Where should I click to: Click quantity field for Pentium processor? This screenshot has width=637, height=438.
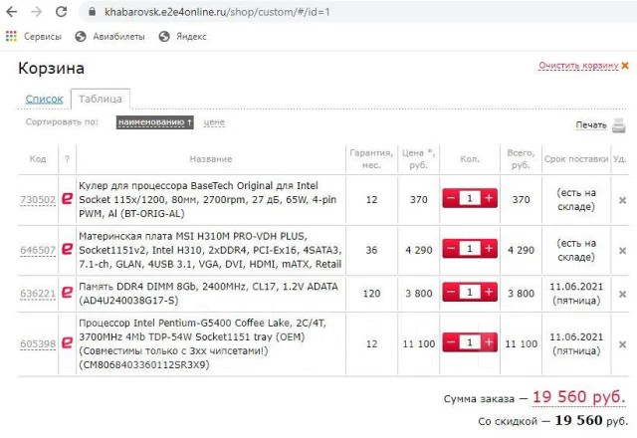470,342
